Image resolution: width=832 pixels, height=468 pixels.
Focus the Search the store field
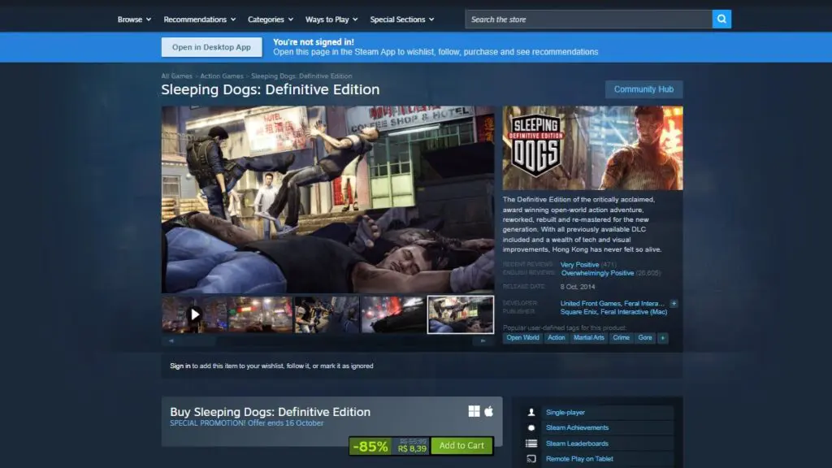588,19
